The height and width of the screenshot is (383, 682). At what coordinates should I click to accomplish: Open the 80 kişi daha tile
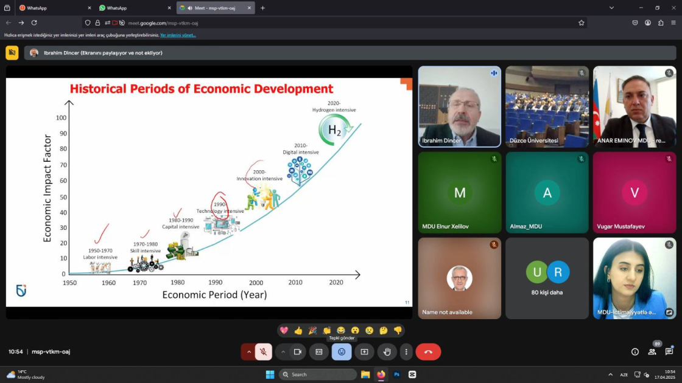point(547,278)
